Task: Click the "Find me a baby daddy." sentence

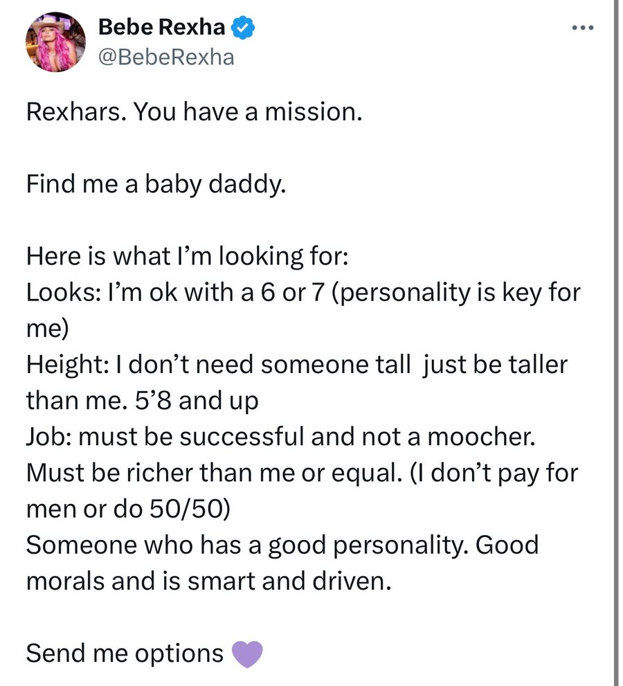Action: click(x=156, y=185)
